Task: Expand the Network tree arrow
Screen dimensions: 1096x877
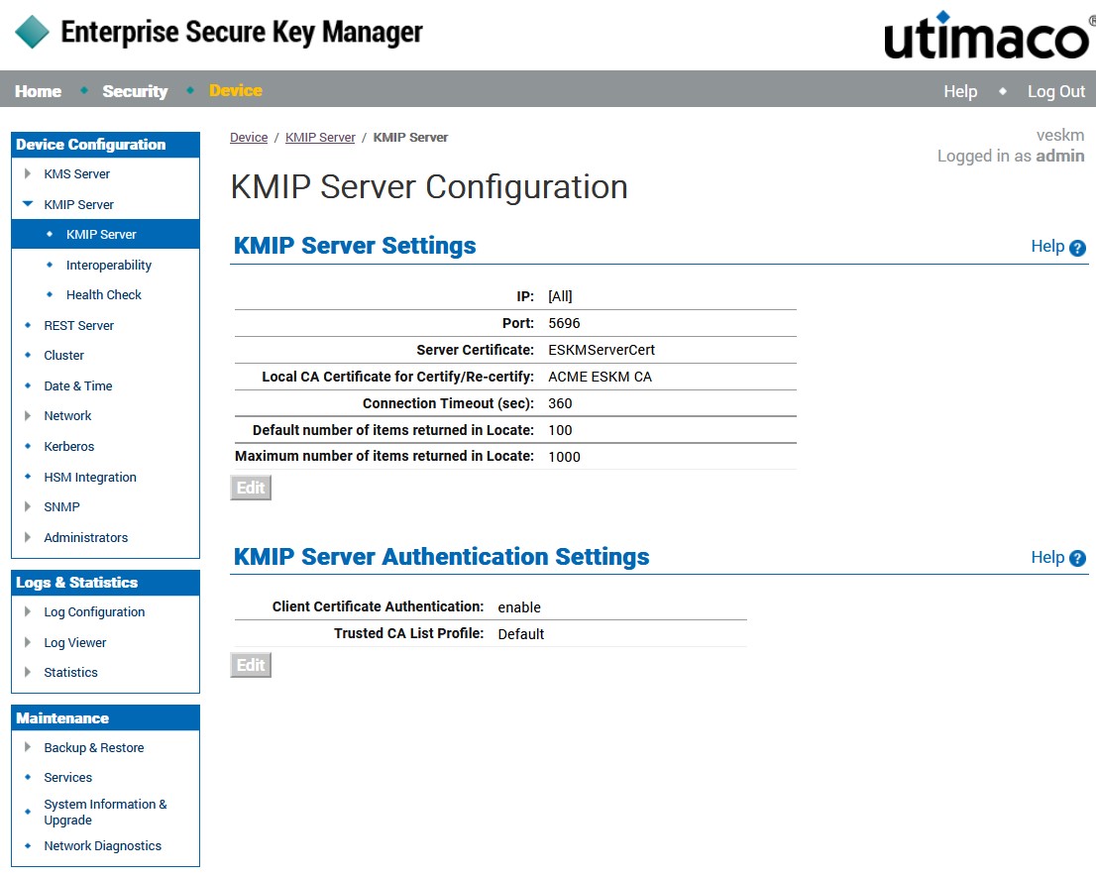Action: click(x=28, y=416)
